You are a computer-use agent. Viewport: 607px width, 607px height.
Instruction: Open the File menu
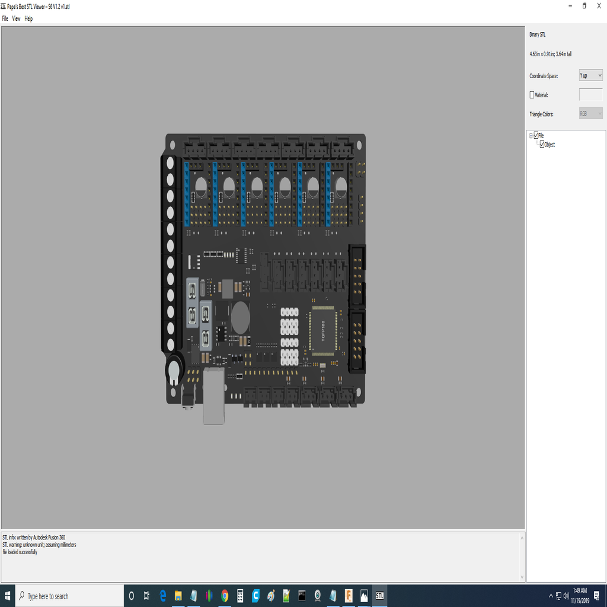pos(5,18)
